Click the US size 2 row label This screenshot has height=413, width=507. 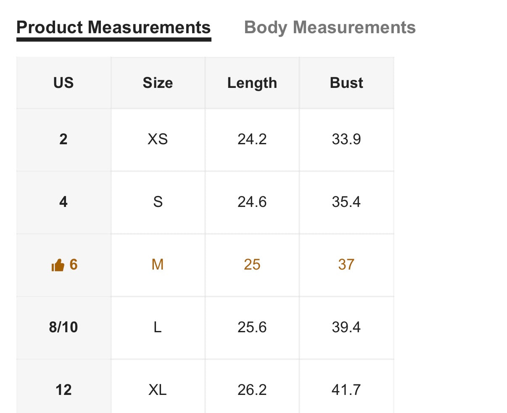(x=63, y=139)
